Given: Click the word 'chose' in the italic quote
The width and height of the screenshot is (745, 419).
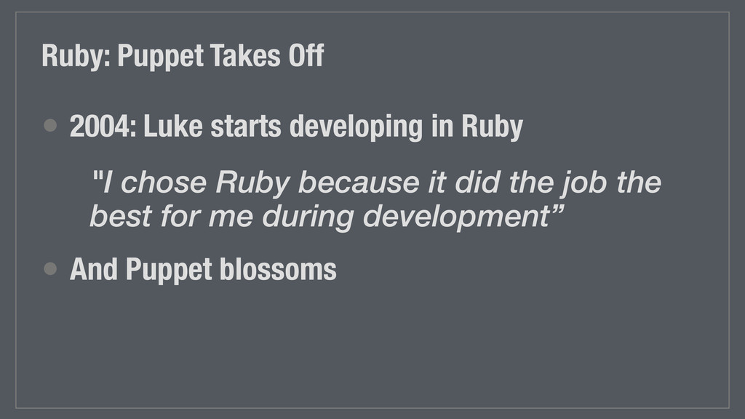Looking at the screenshot, I should pyautogui.click(x=164, y=183).
